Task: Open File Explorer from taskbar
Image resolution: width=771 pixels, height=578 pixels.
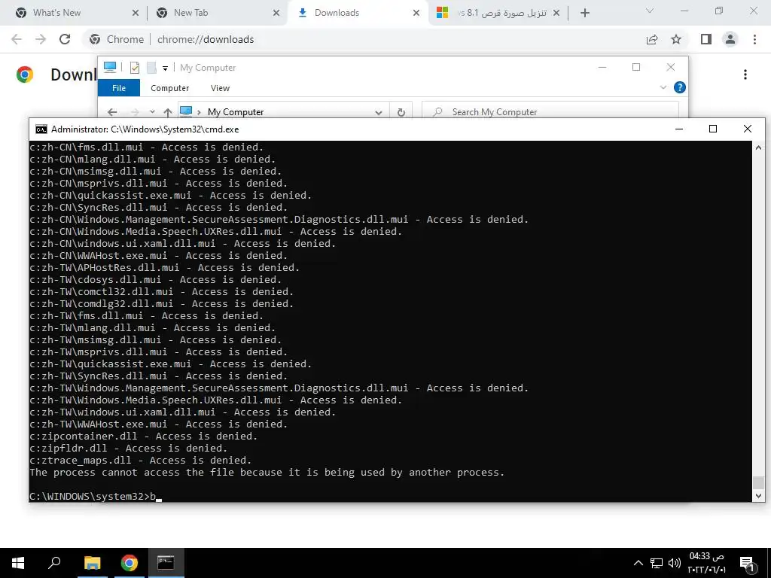Action: click(x=92, y=563)
